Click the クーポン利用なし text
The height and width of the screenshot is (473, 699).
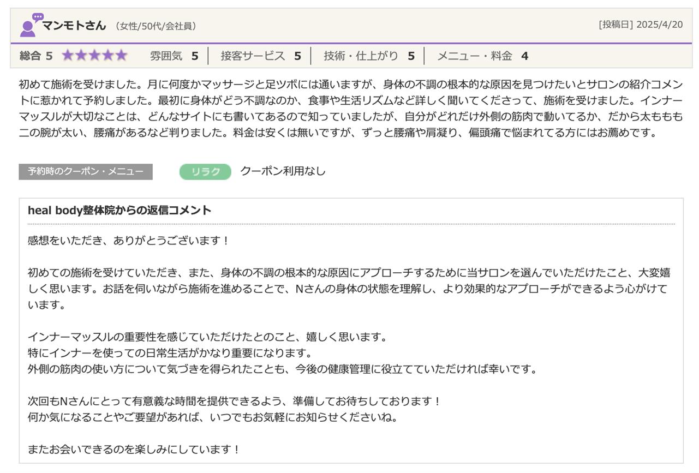[x=283, y=171]
